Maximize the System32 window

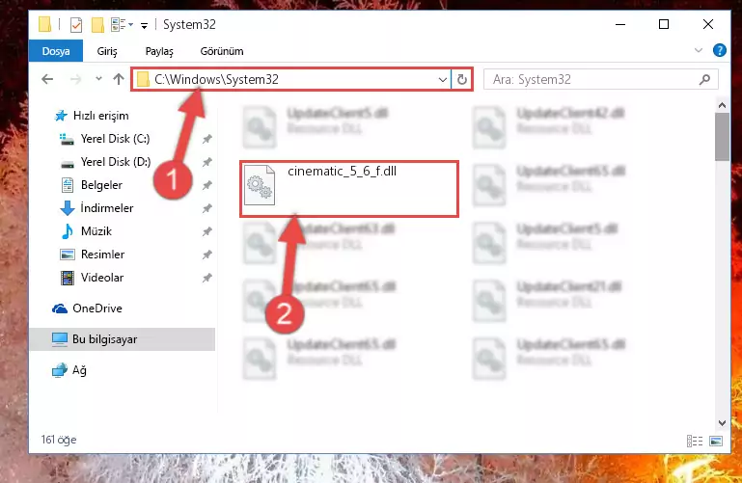[664, 24]
